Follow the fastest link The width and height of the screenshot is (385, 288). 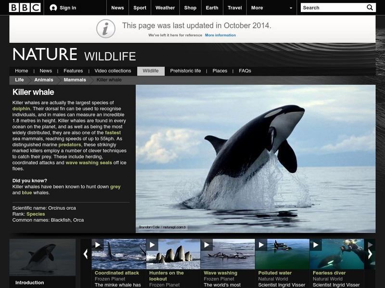[x=113, y=133]
